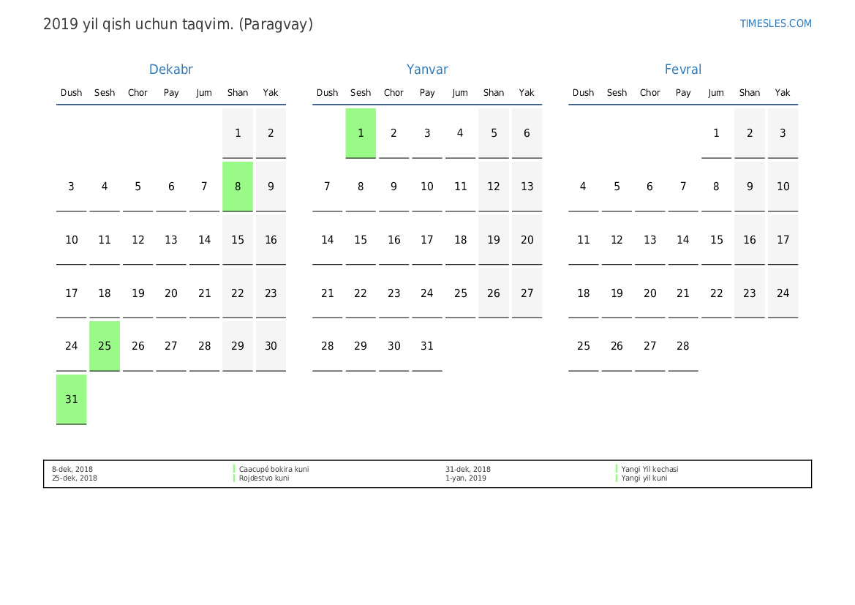Select February 1 in the Fevral grid
This screenshot has width=855, height=605.
(x=717, y=133)
